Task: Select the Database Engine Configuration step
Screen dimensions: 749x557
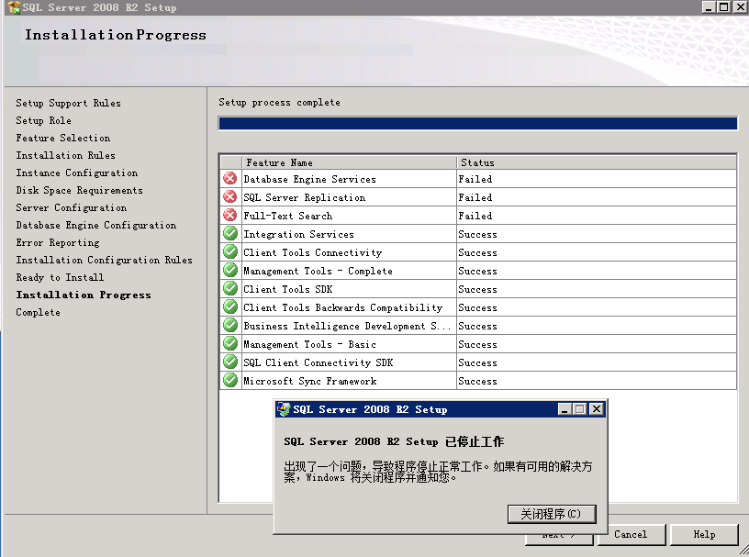Action: tap(95, 226)
